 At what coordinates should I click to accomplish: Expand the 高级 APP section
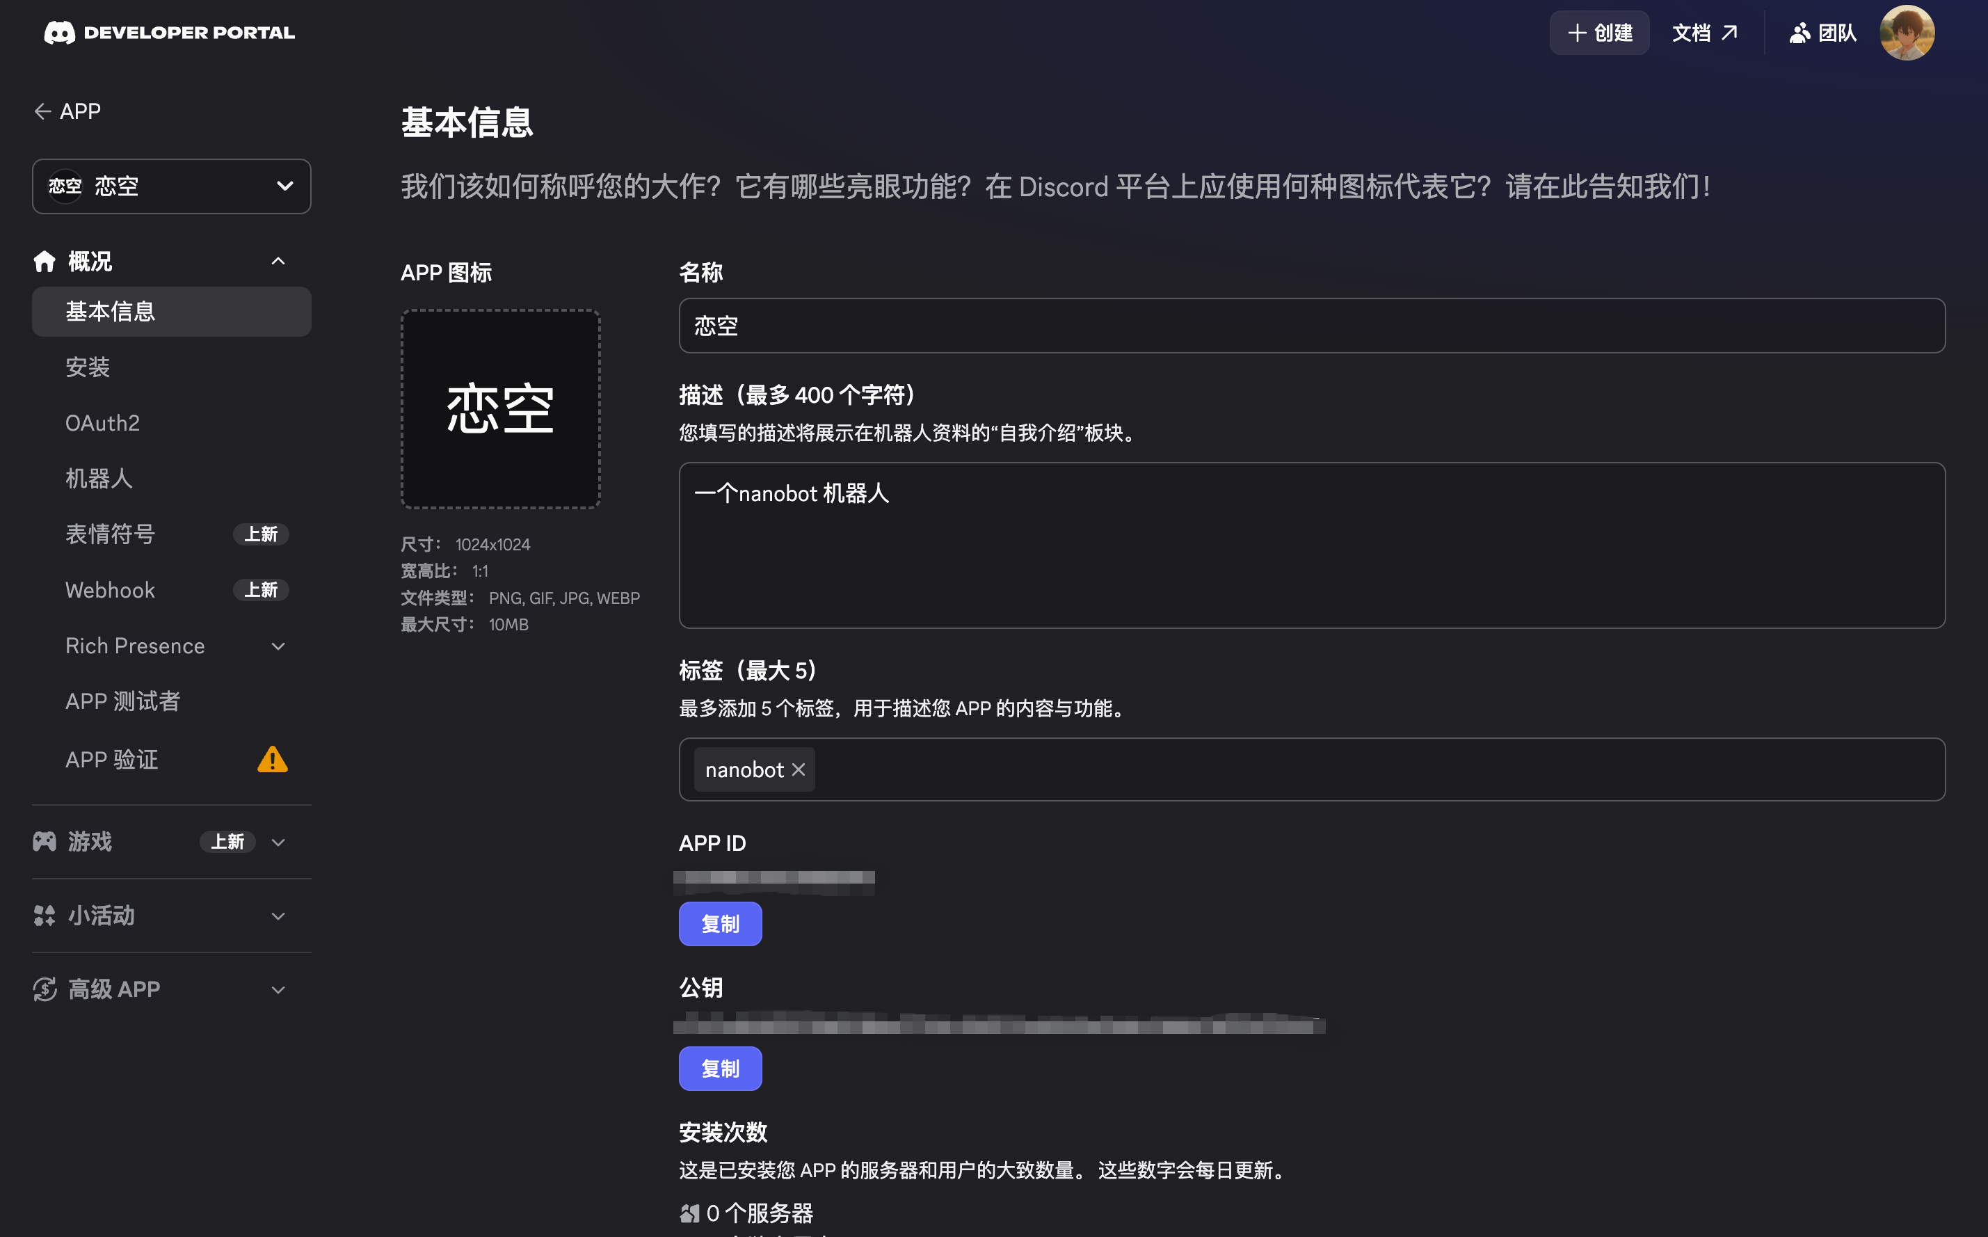click(x=278, y=990)
